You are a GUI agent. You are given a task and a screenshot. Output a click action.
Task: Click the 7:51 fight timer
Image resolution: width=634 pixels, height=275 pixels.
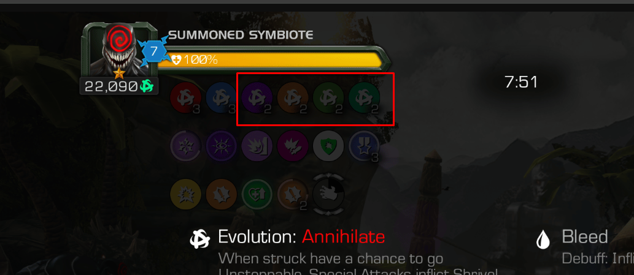(x=521, y=82)
